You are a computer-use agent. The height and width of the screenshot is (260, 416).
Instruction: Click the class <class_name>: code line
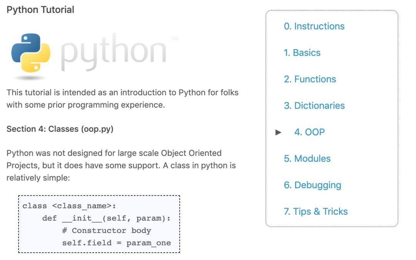(x=69, y=206)
